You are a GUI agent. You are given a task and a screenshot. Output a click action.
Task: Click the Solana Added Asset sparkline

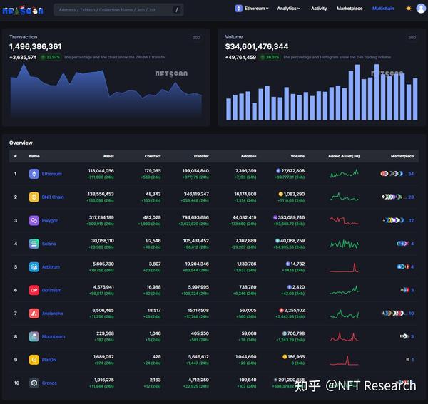(x=344, y=244)
